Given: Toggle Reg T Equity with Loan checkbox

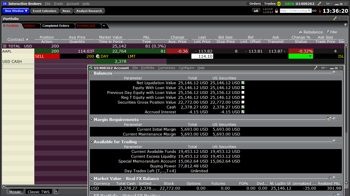Looking at the screenshot, I should pyautogui.click(x=243, y=97).
